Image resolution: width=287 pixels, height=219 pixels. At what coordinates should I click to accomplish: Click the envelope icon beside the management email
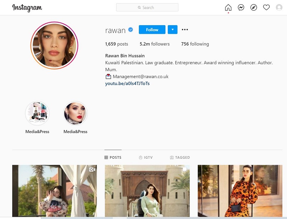(108, 76)
